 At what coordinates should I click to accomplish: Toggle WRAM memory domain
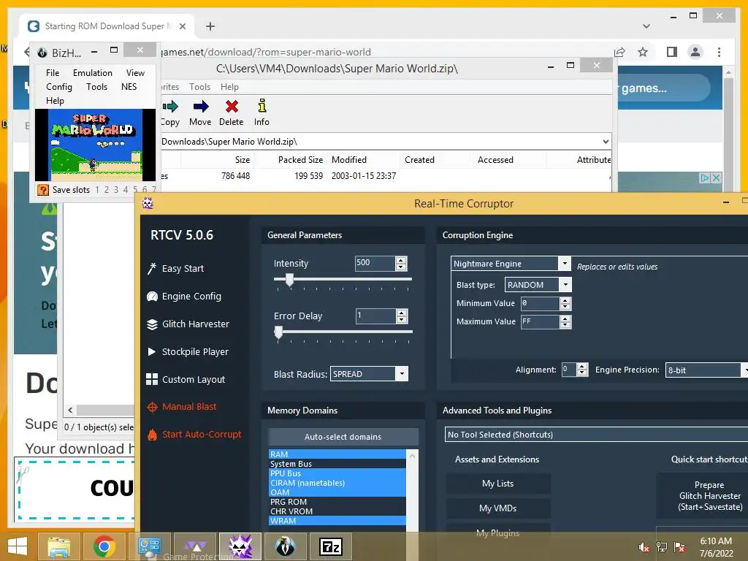point(337,521)
